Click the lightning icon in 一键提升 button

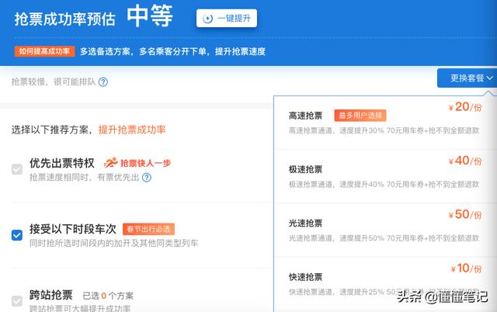207,19
